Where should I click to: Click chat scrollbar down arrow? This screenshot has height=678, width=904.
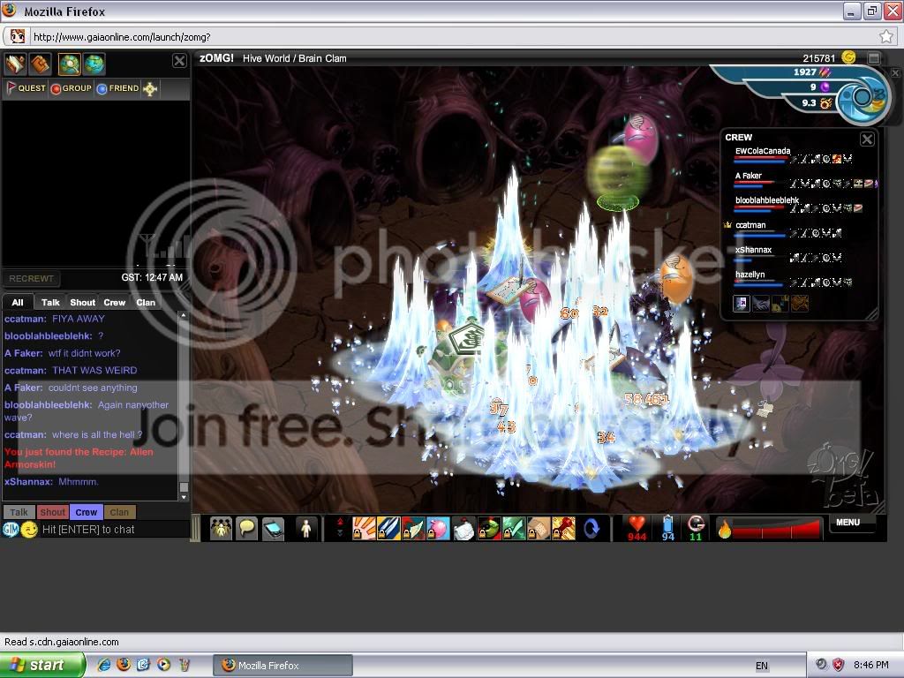tap(184, 497)
